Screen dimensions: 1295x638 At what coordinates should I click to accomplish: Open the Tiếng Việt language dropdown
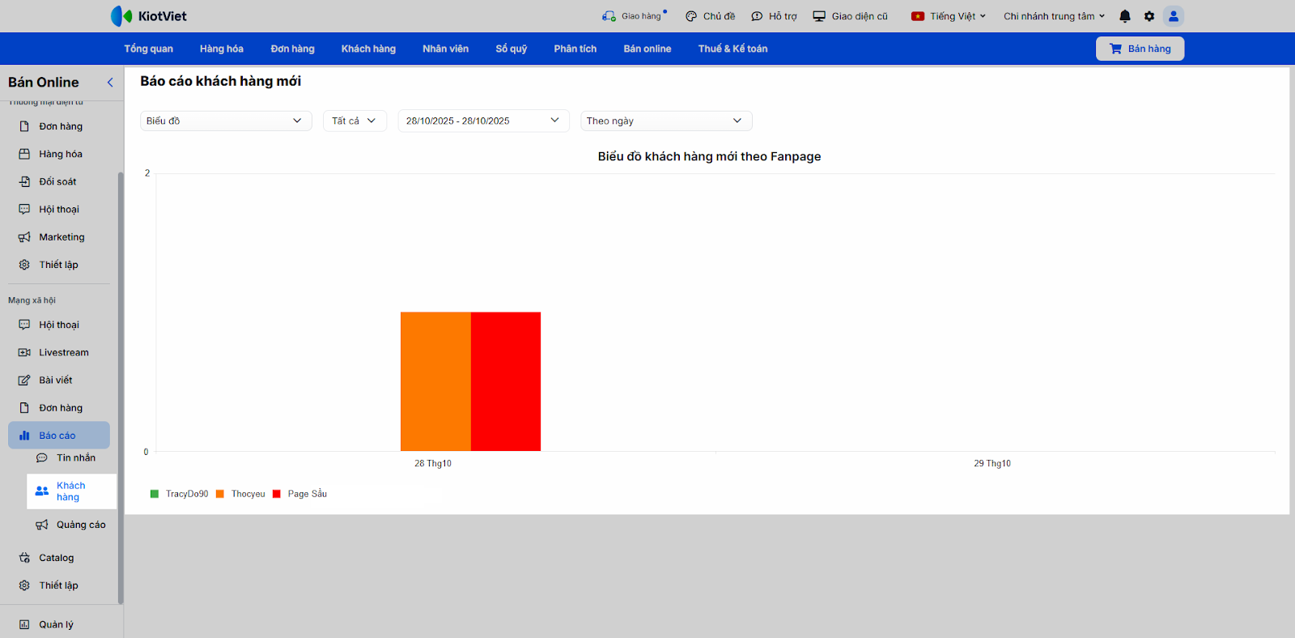pyautogui.click(x=949, y=16)
